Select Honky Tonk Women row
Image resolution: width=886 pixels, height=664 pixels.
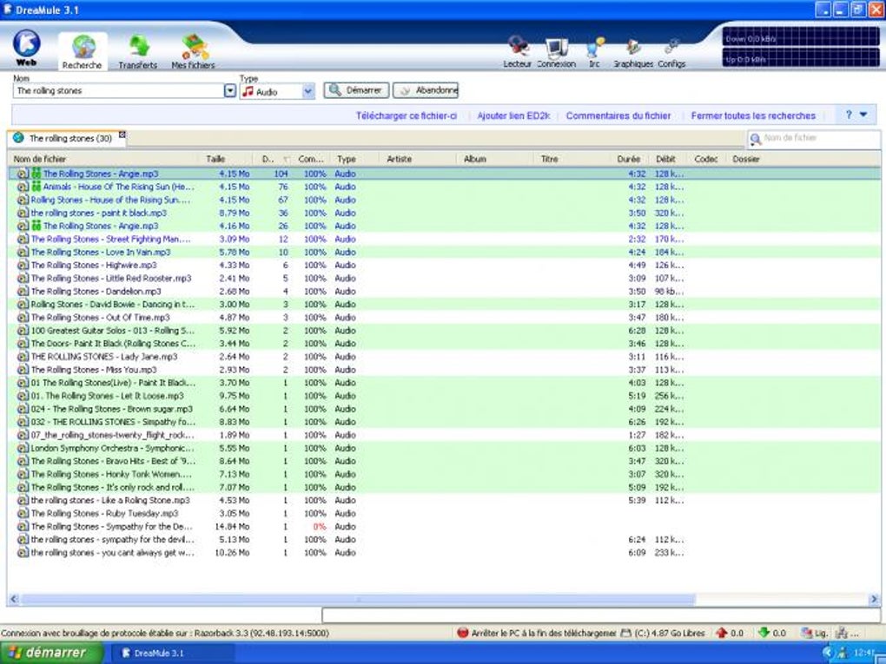[444, 474]
